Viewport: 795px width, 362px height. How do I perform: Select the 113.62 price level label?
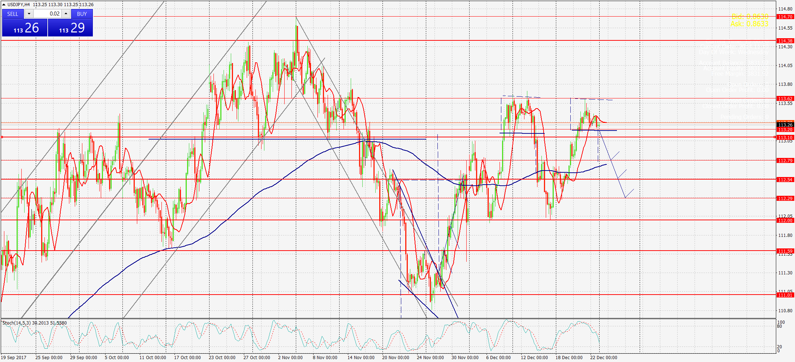(x=785, y=98)
